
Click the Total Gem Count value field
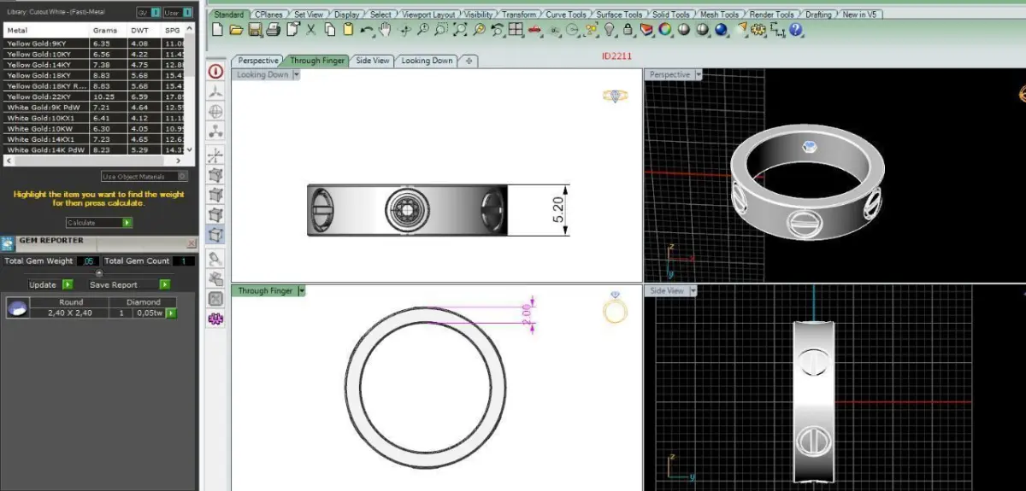183,261
